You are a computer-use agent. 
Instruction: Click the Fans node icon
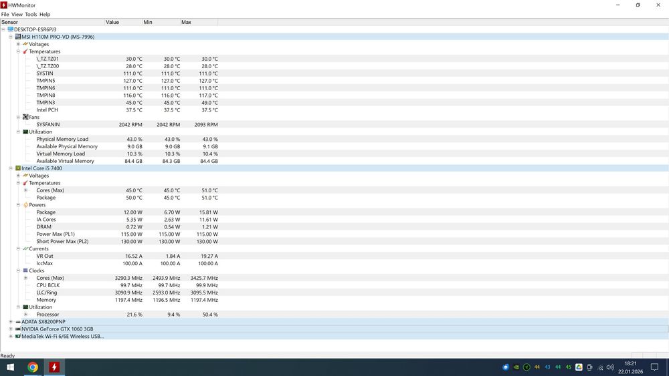[25, 117]
